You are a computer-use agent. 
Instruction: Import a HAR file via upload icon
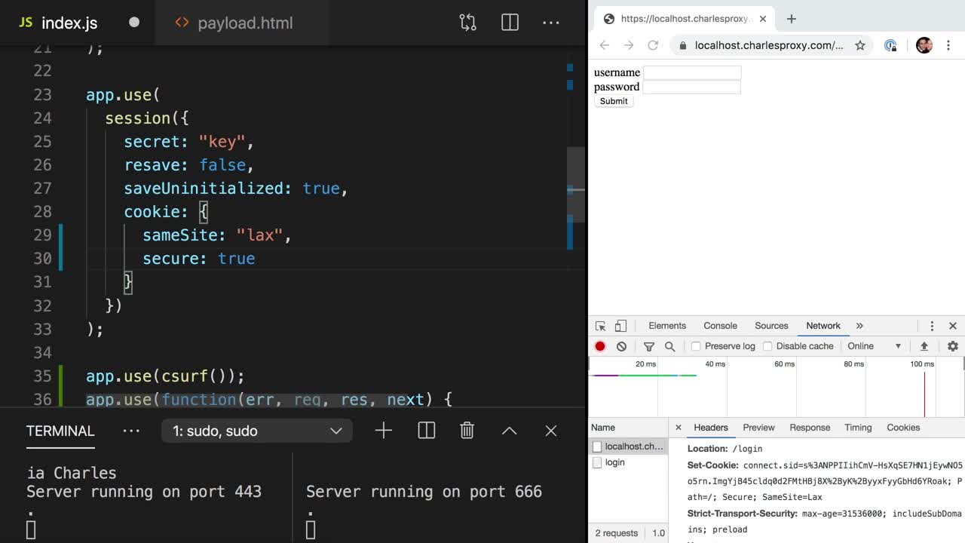click(924, 346)
